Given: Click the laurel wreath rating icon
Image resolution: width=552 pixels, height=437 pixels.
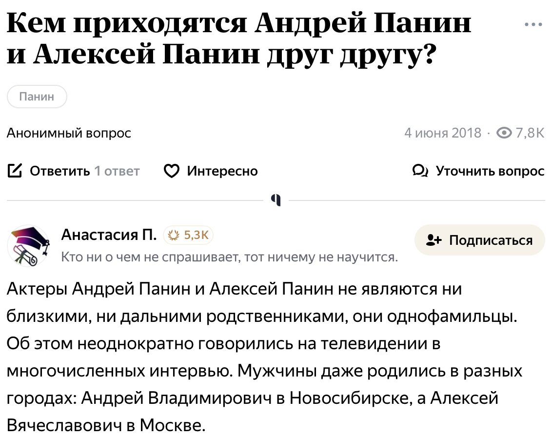Looking at the screenshot, I should pyautogui.click(x=173, y=236).
